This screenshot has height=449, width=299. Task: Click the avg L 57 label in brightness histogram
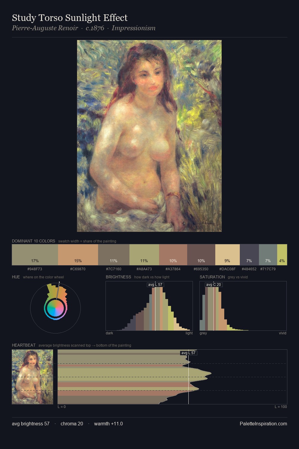click(x=155, y=285)
